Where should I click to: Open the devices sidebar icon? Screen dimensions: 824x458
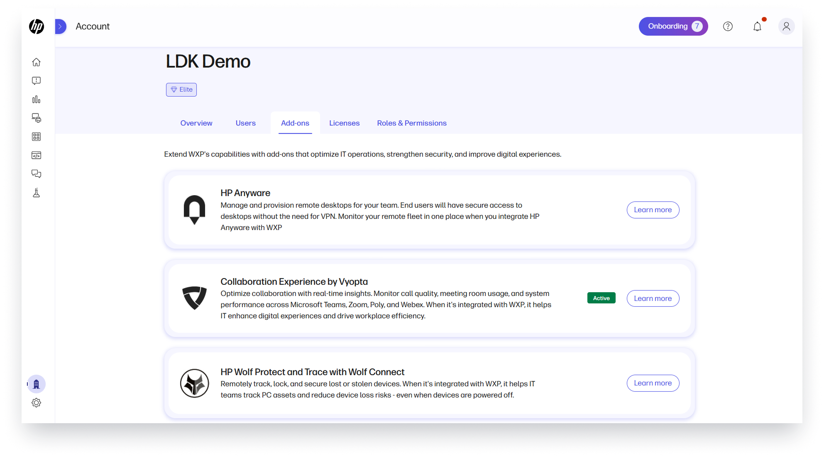[37, 118]
